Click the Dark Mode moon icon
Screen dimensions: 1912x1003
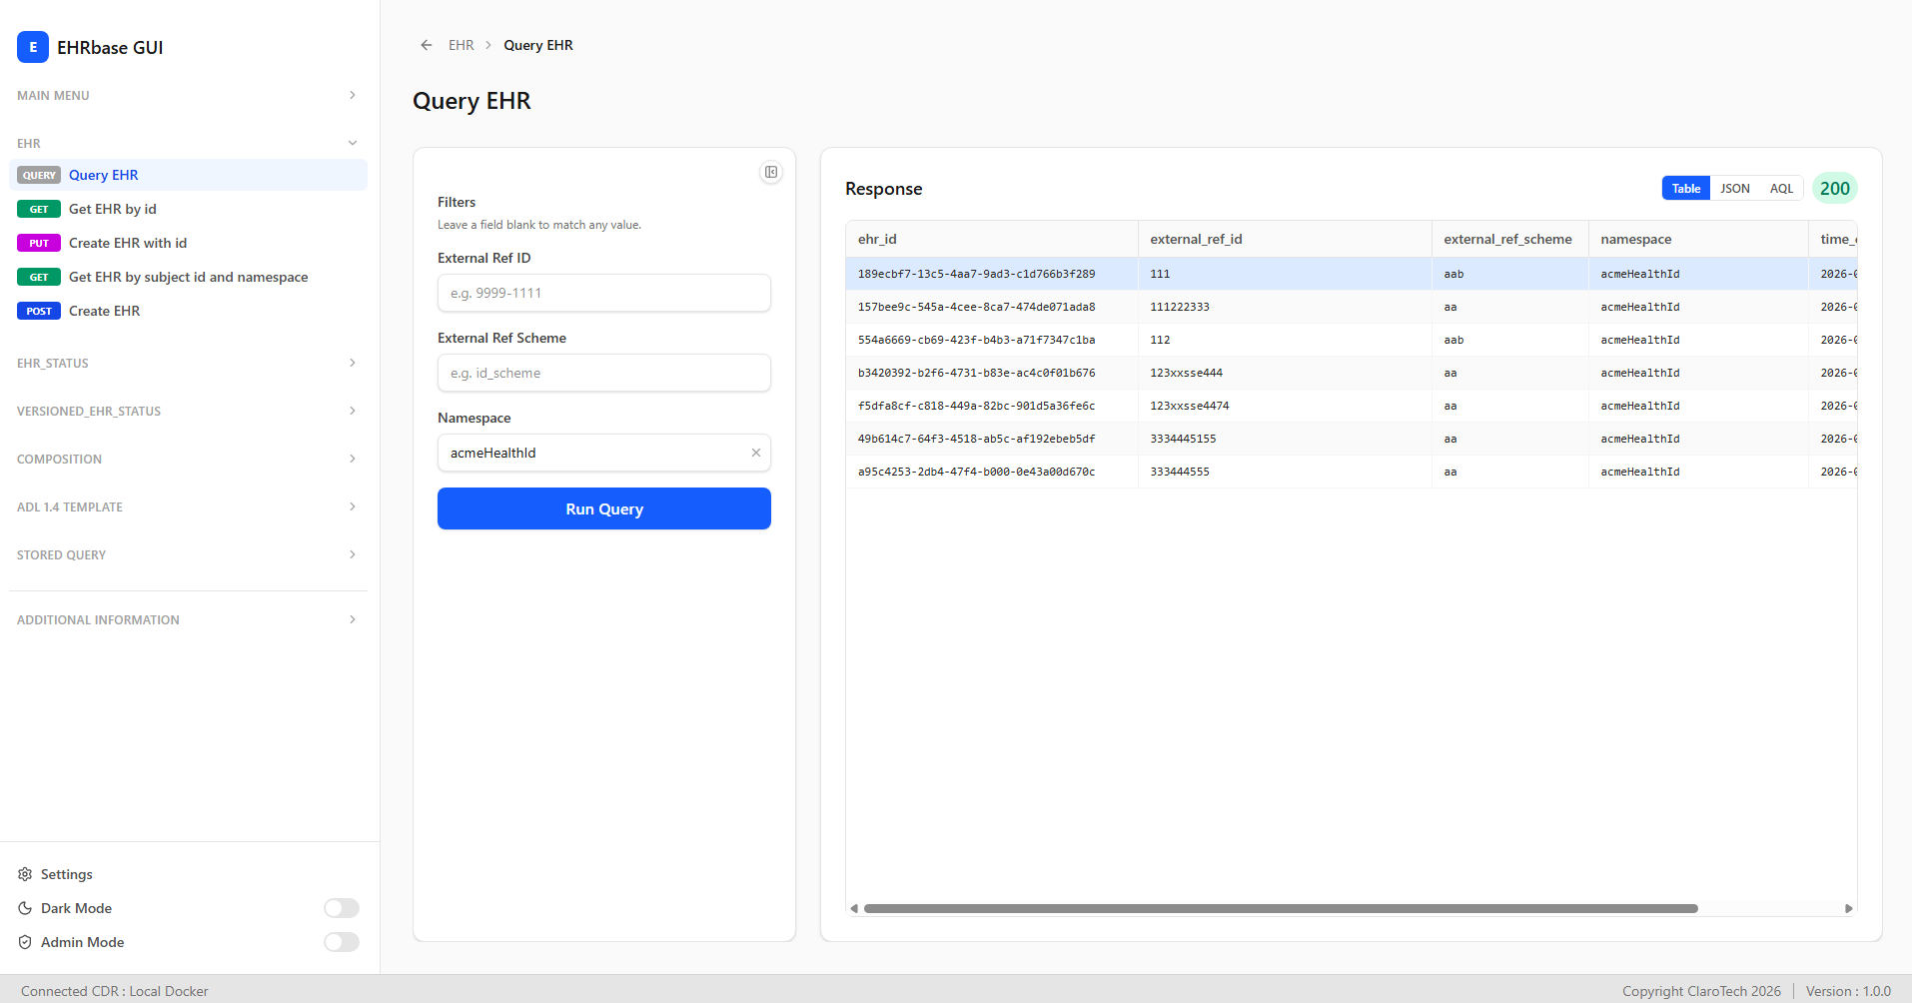click(25, 908)
